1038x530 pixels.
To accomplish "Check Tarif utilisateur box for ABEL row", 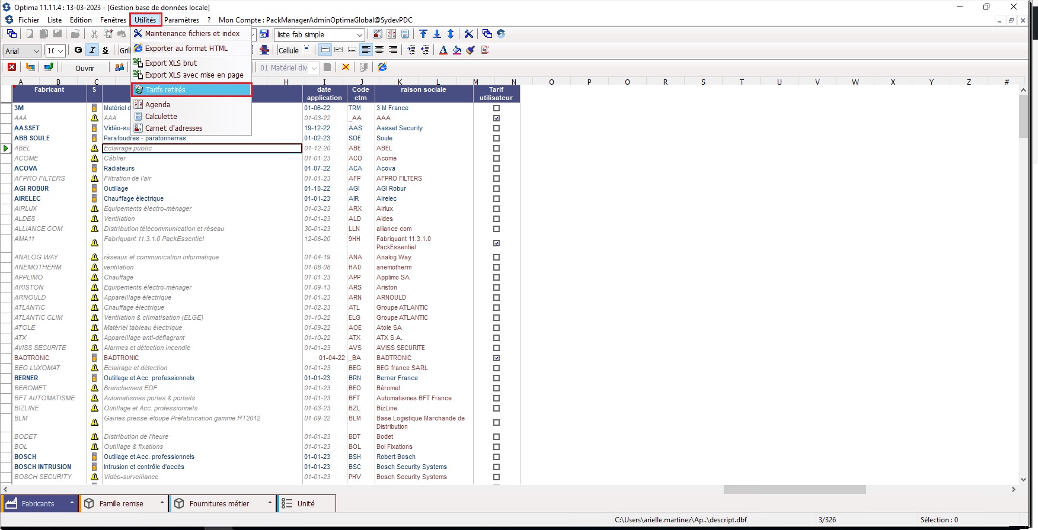I will 496,149.
